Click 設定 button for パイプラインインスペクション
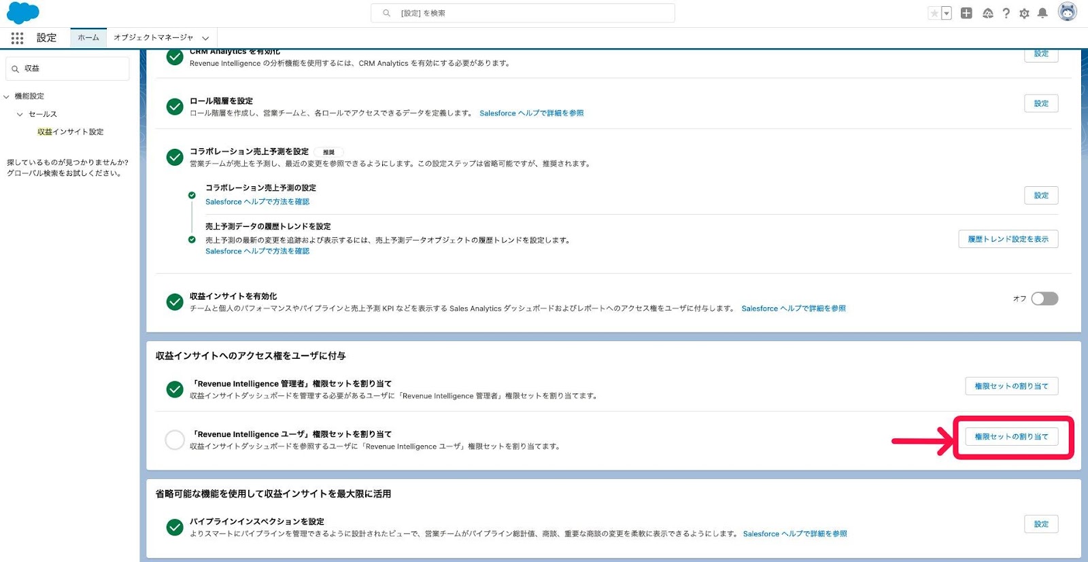The image size is (1088, 562). tap(1041, 524)
